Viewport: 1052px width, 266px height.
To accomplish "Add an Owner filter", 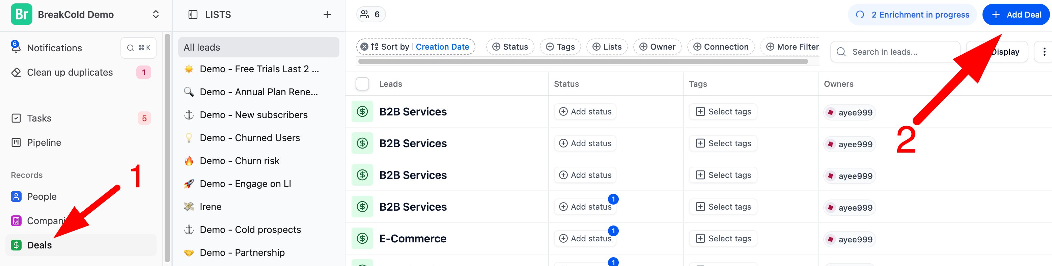I will click(657, 47).
